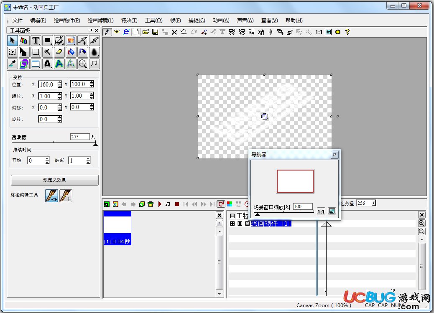Viewport: 434px width, 313px height.
Task: Step the rotation 0.0 spinner
Action: [x=60, y=119]
